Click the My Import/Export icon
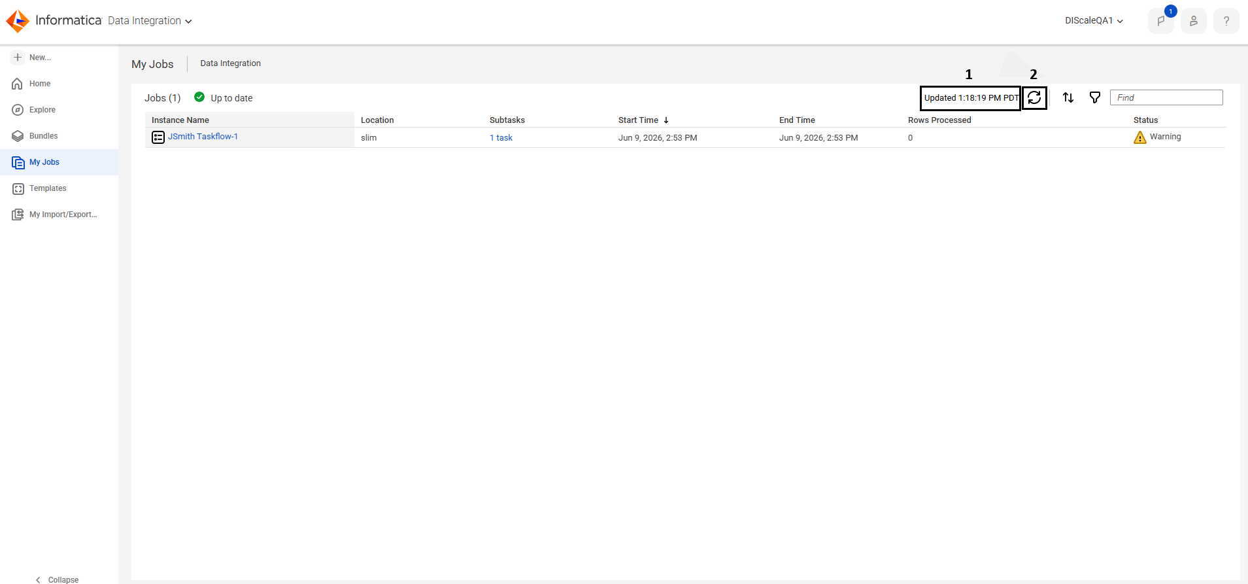 18,215
